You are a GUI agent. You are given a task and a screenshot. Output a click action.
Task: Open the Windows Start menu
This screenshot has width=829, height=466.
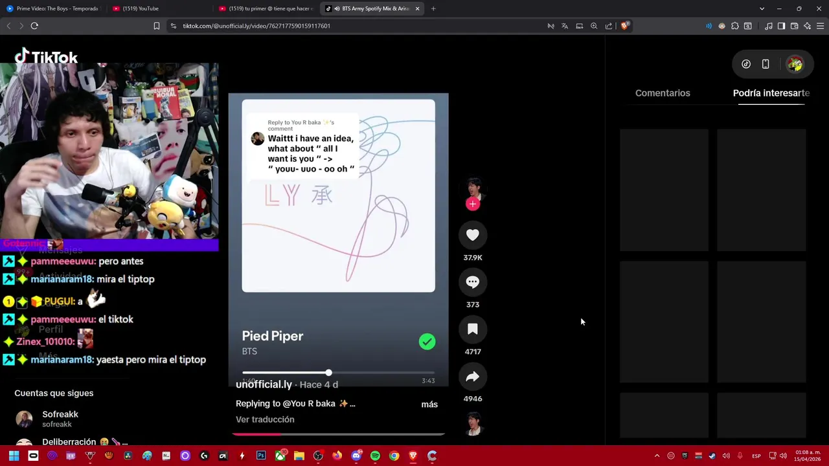[14, 456]
